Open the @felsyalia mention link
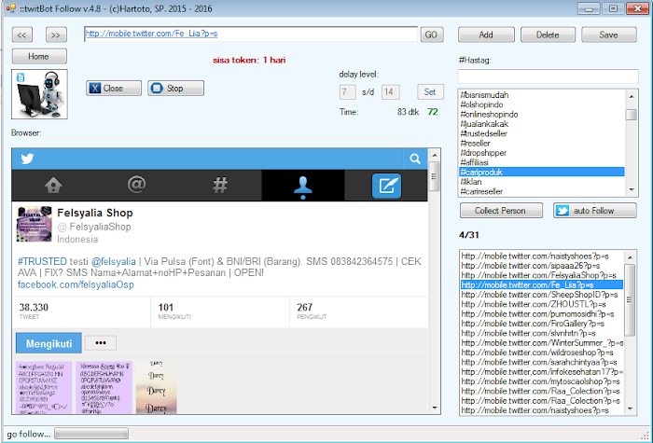Viewport: 653px width, 443px height. [113, 261]
